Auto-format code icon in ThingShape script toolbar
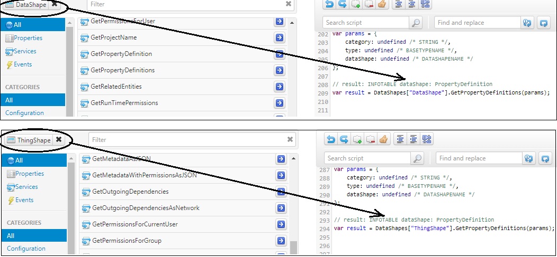Viewport: 557px width, 257px height. (426, 139)
